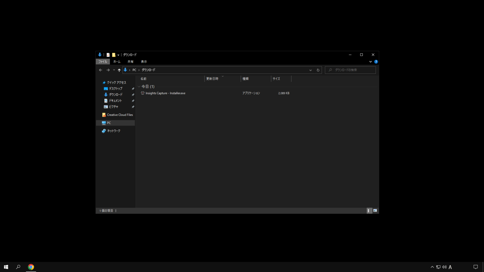
Task: Open the ファイル menu
Action: [x=102, y=61]
